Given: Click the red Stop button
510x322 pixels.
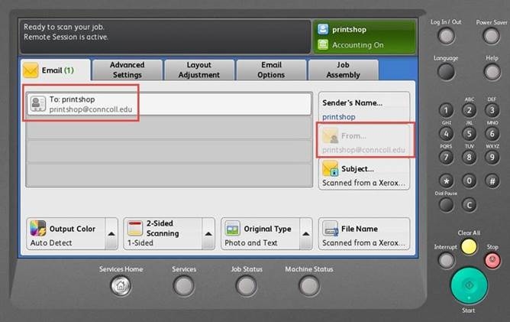Looking at the screenshot, I should click(x=492, y=260).
